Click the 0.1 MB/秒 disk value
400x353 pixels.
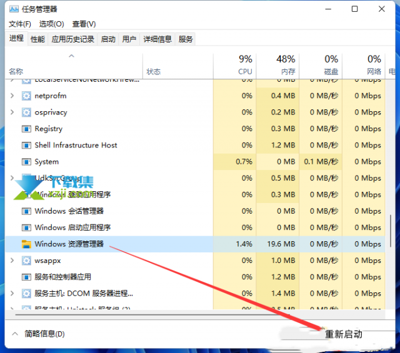[x=321, y=162]
